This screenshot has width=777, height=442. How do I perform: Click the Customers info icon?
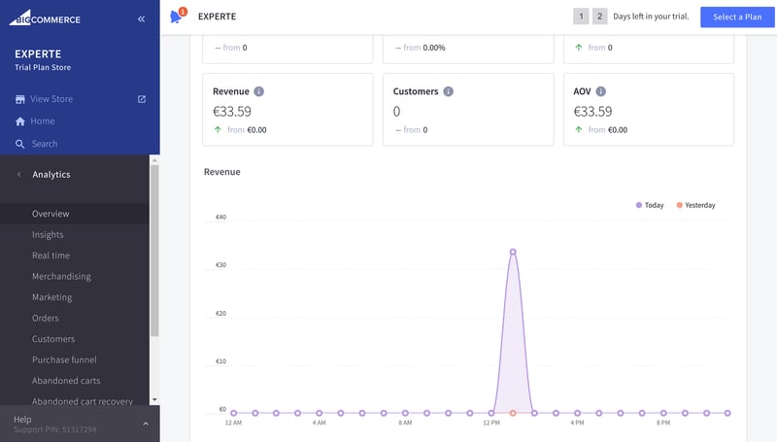(x=448, y=91)
